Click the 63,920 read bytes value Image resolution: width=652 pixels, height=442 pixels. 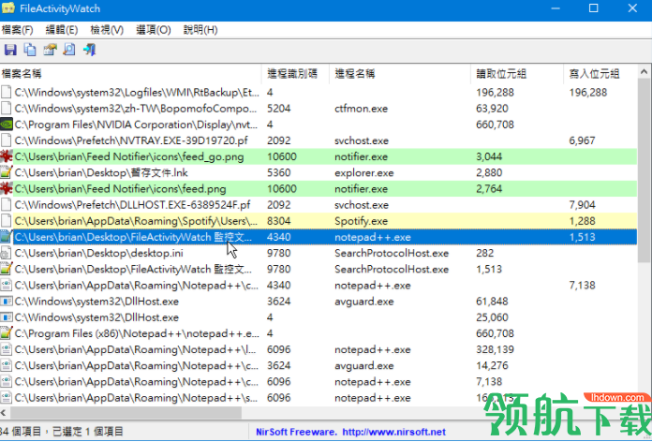(x=492, y=109)
